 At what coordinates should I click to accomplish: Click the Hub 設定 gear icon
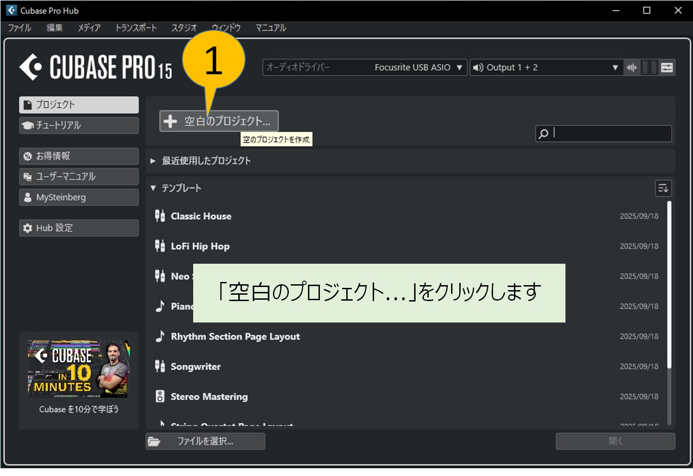28,228
